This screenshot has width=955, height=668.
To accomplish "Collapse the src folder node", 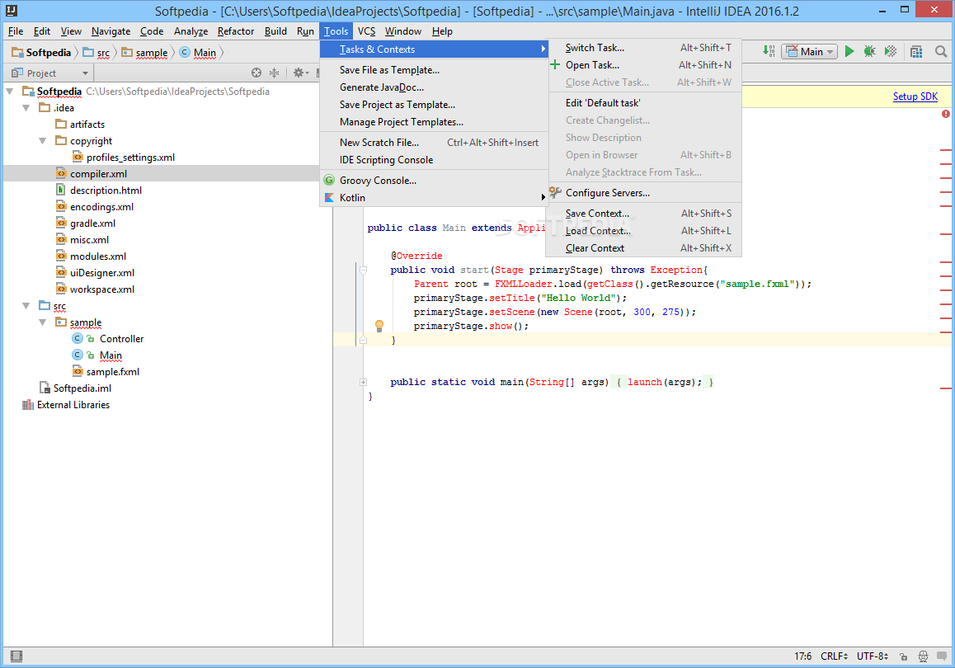I will click(26, 306).
